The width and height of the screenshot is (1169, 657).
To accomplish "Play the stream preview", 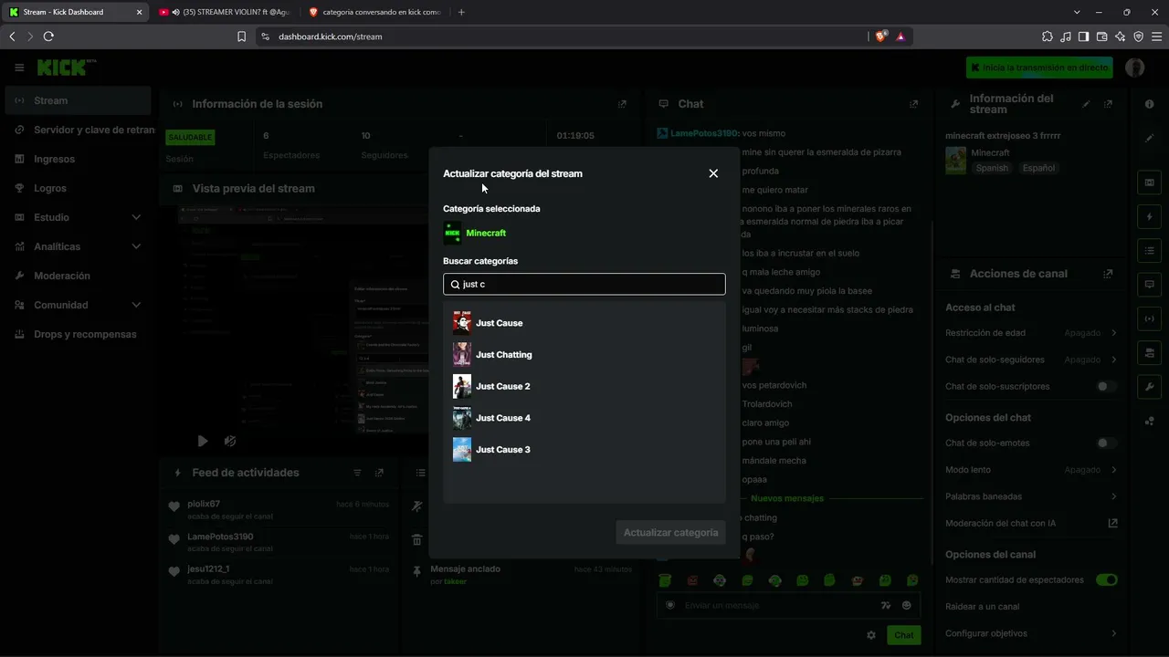I will [203, 441].
